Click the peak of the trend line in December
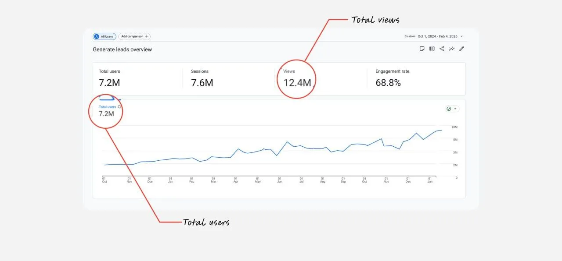The height and width of the screenshot is (261, 562). (416, 132)
